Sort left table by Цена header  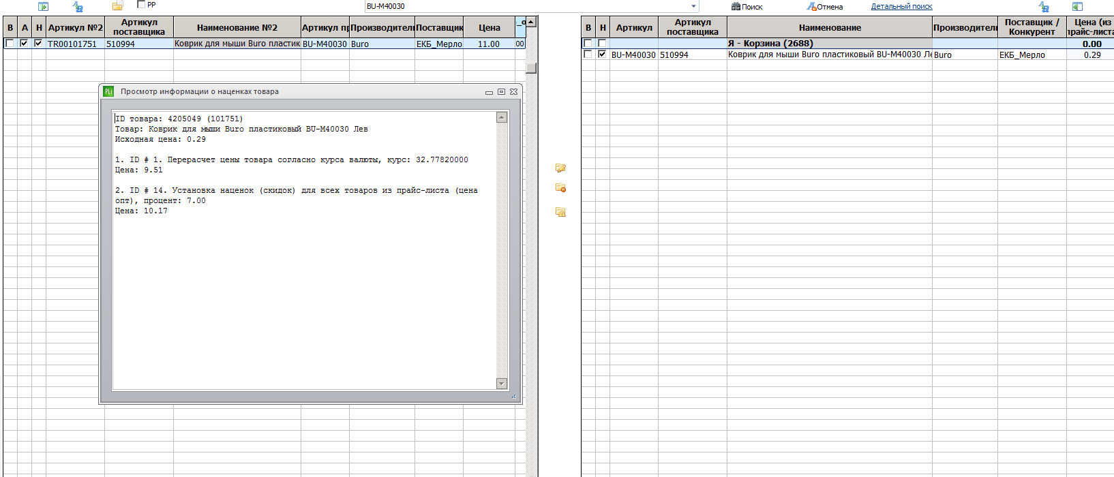point(489,27)
